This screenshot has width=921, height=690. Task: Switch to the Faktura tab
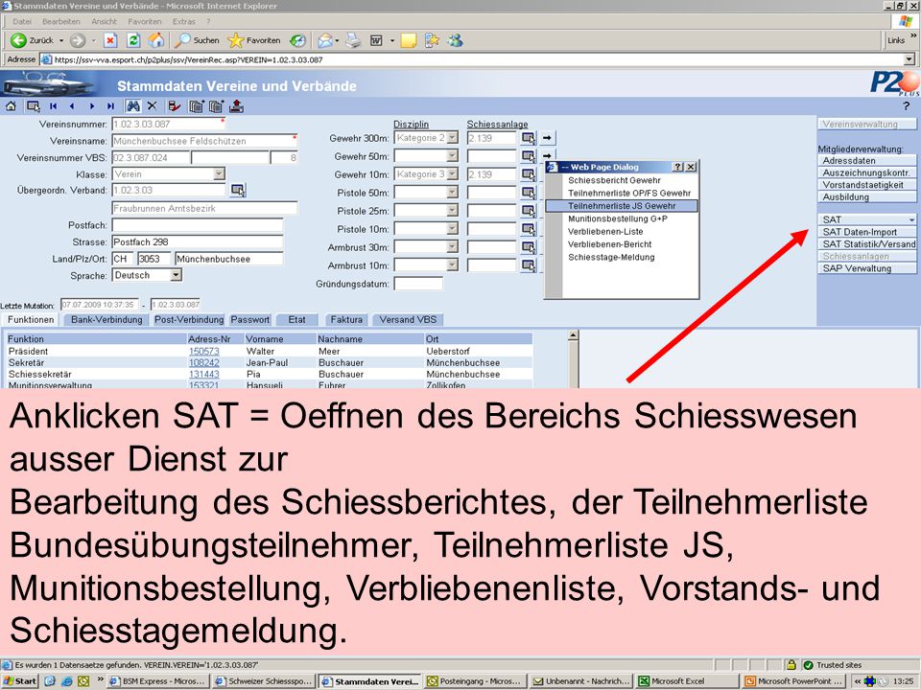(346, 320)
